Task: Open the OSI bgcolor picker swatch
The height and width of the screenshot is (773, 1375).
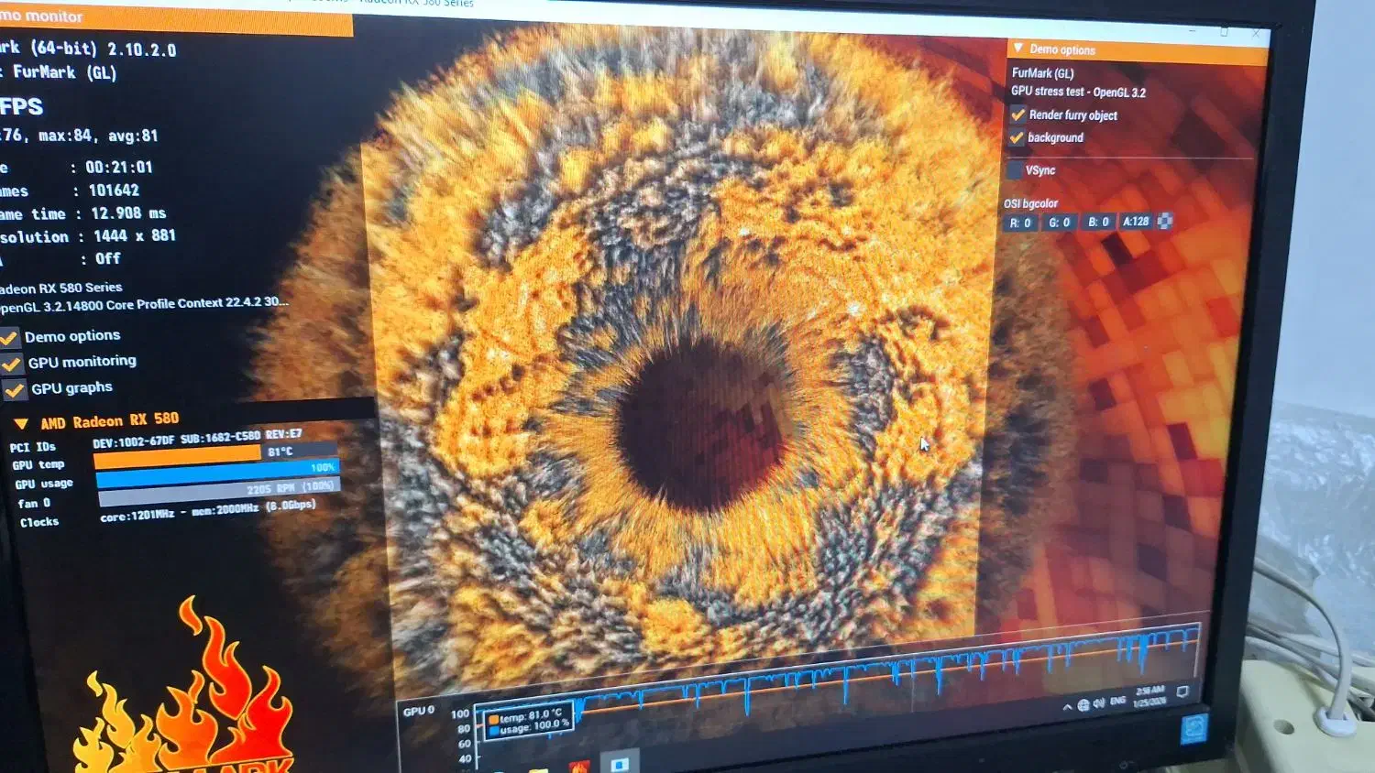Action: click(1165, 221)
